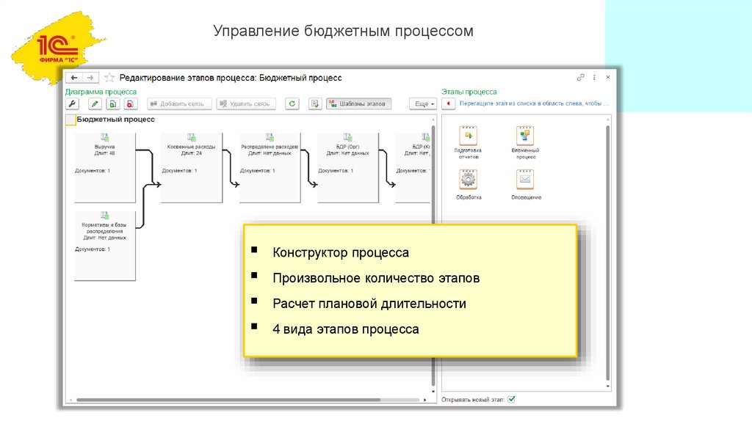Click the Добавить связь button
Viewport: 752px width, 421px height.
tap(179, 103)
